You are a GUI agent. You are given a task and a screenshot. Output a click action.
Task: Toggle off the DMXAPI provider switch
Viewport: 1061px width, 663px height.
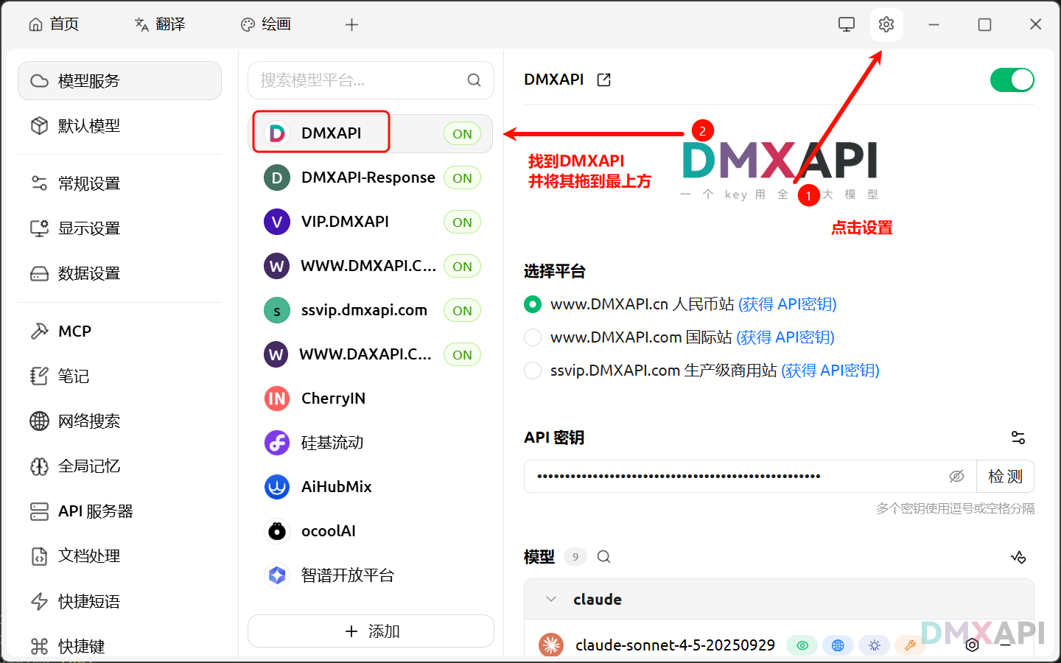tap(1012, 80)
